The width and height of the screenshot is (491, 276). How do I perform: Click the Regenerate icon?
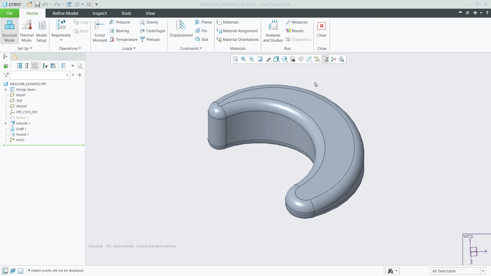tap(61, 25)
